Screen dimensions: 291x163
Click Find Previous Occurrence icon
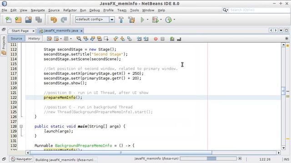pos(85,38)
